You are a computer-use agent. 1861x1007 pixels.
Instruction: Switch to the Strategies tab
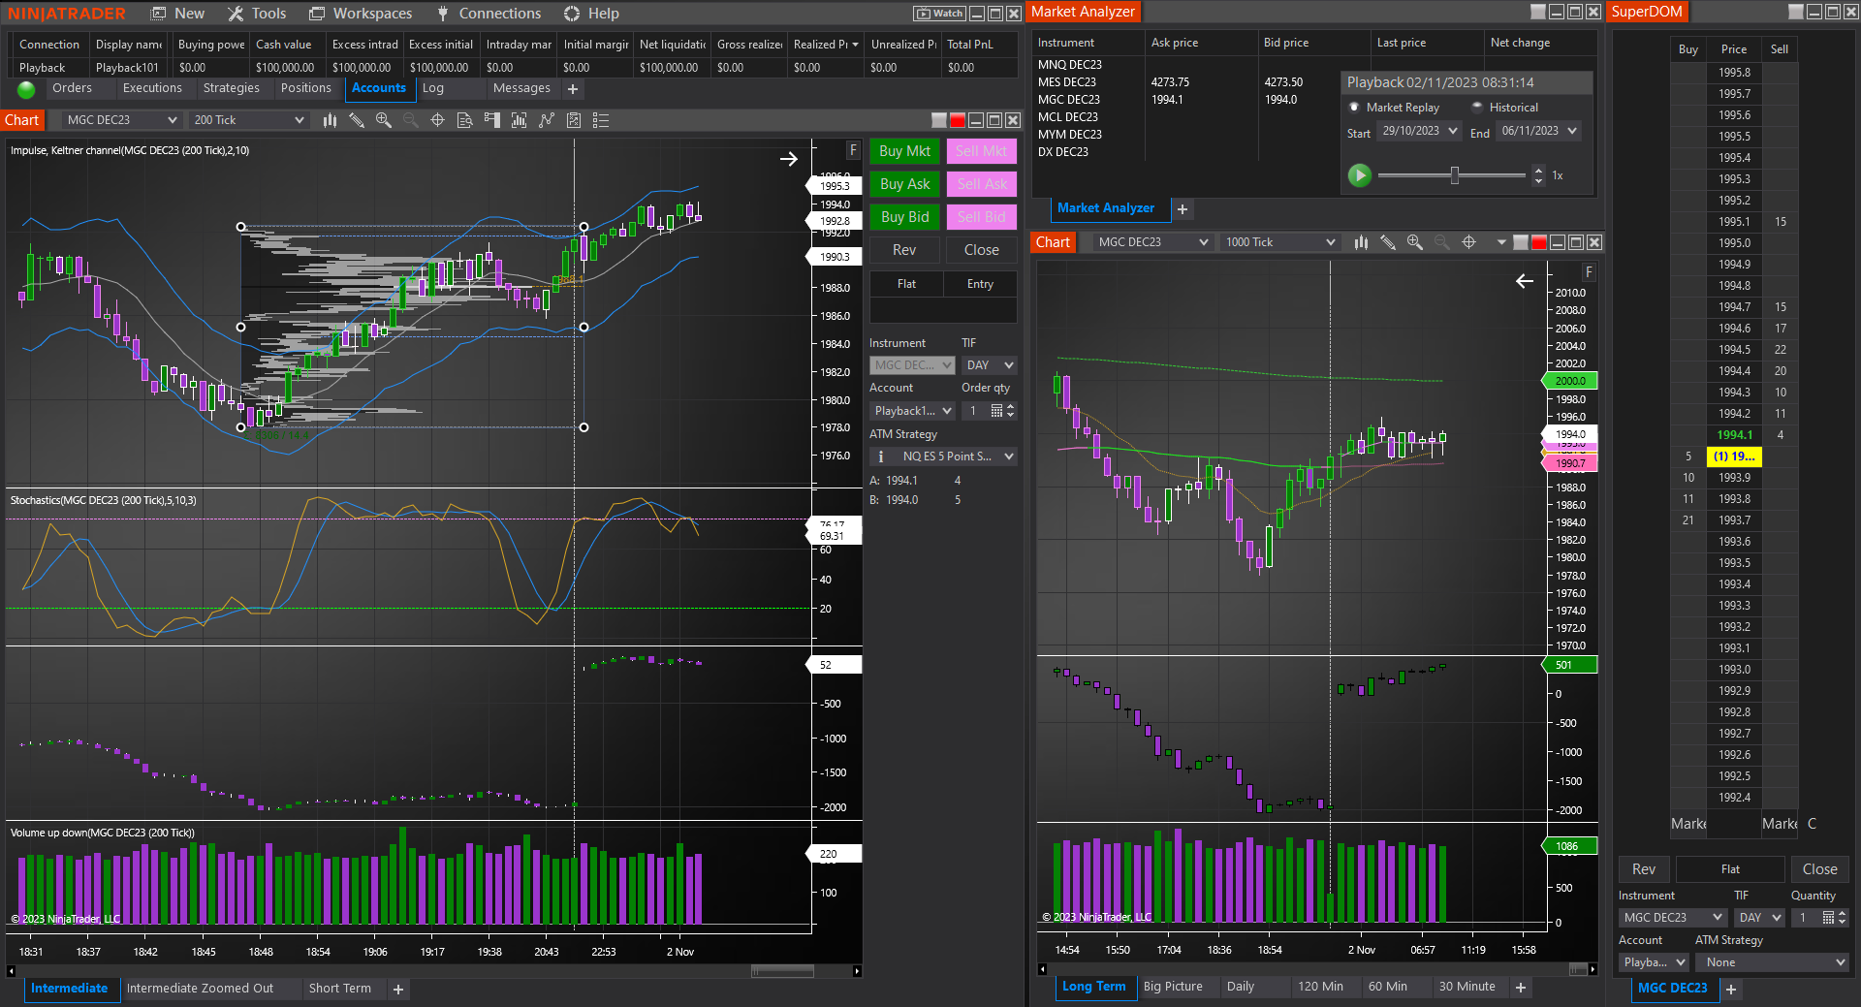point(231,88)
